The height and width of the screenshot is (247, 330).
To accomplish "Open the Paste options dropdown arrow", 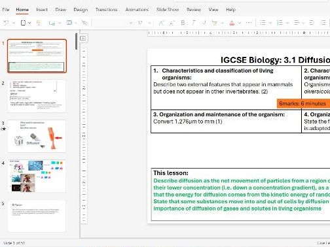I will click(29, 23).
